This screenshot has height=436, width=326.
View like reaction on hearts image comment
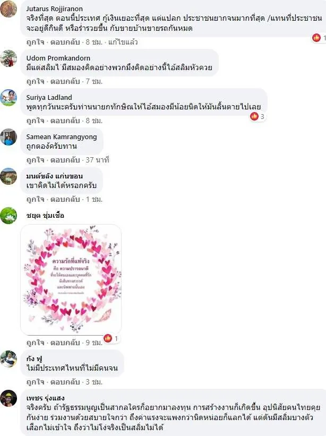[x=111, y=338]
